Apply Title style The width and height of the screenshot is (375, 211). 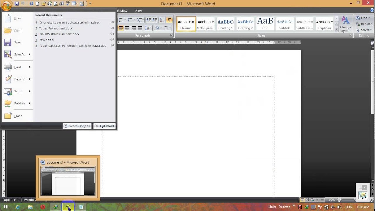265,24
